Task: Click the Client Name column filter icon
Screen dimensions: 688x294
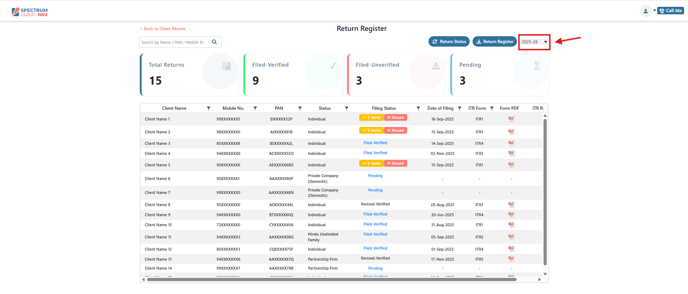Action: point(209,108)
